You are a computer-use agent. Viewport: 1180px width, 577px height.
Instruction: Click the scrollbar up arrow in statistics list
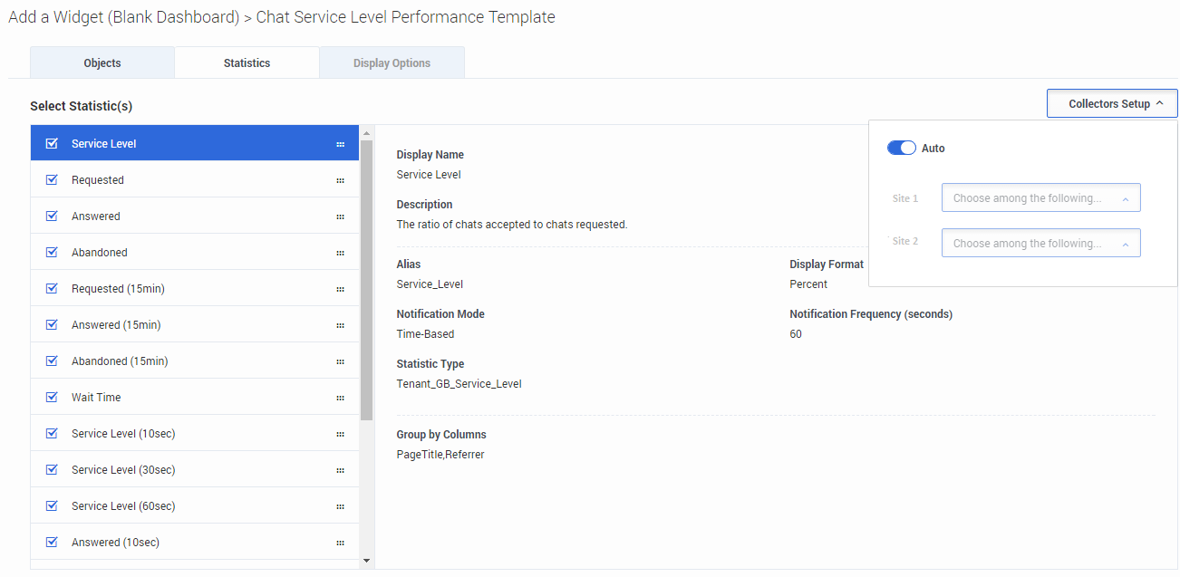366,133
